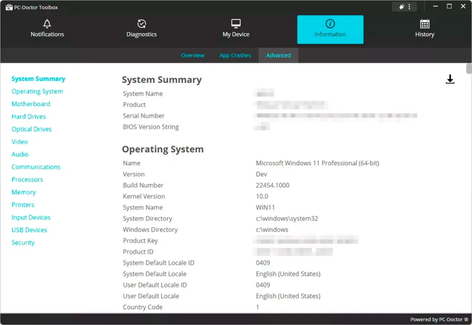The image size is (472, 325).
Task: Open the Communications section link
Action: [x=36, y=167]
